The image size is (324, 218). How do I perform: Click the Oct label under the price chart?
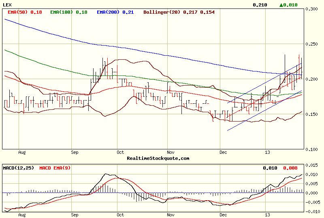click(120, 152)
